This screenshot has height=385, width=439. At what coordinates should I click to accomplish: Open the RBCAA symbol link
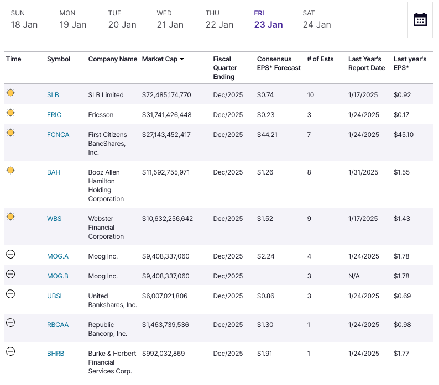coord(58,325)
